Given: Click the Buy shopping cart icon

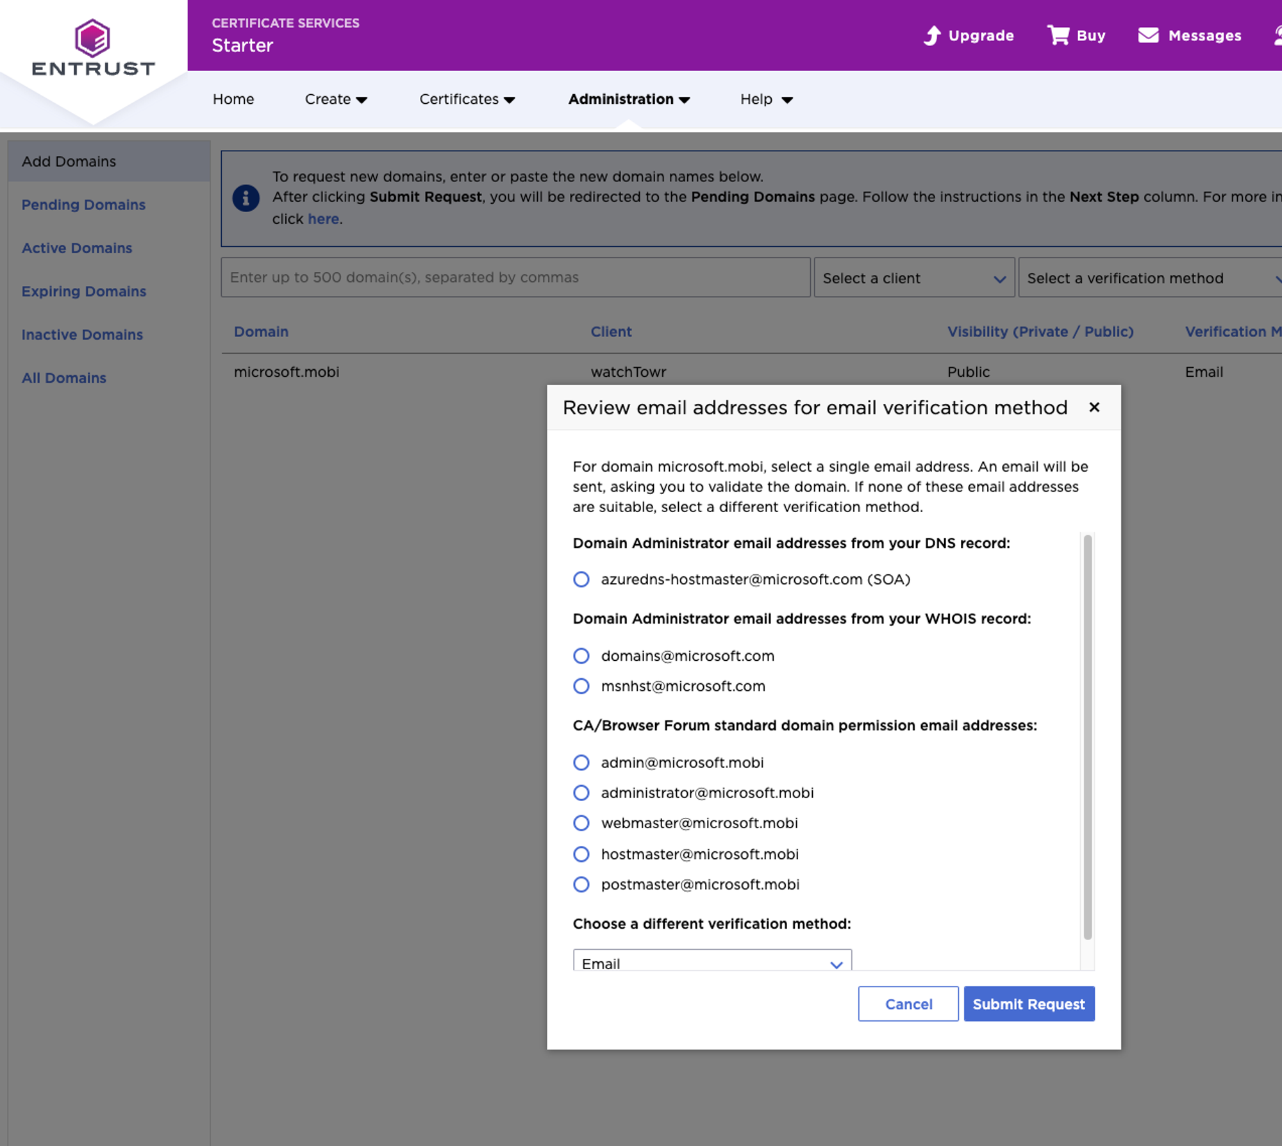Looking at the screenshot, I should 1058,35.
